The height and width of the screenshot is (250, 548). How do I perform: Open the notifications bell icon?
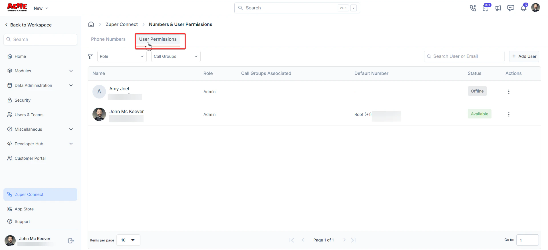pyautogui.click(x=523, y=8)
